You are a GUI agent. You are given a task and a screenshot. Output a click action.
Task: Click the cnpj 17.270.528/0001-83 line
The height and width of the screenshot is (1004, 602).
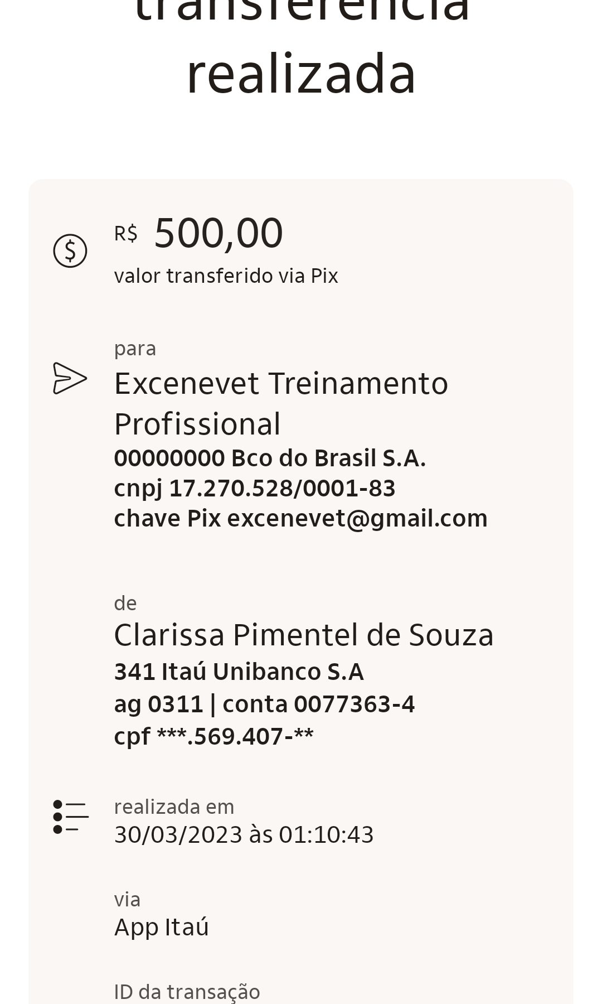coord(255,488)
